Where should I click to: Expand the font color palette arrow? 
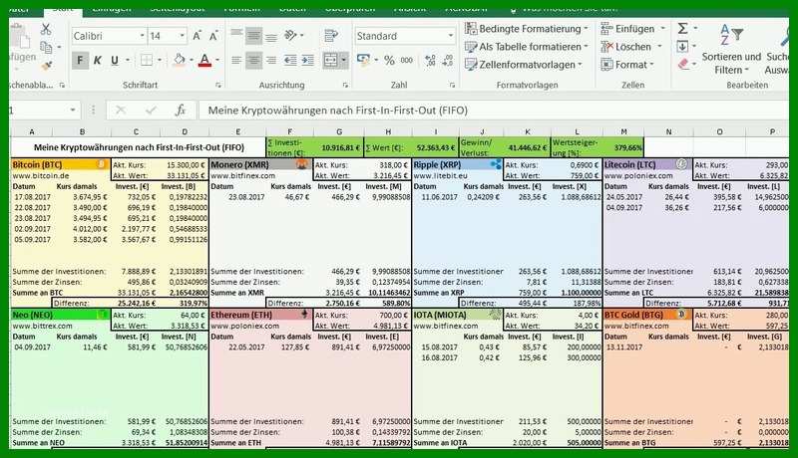coord(217,61)
